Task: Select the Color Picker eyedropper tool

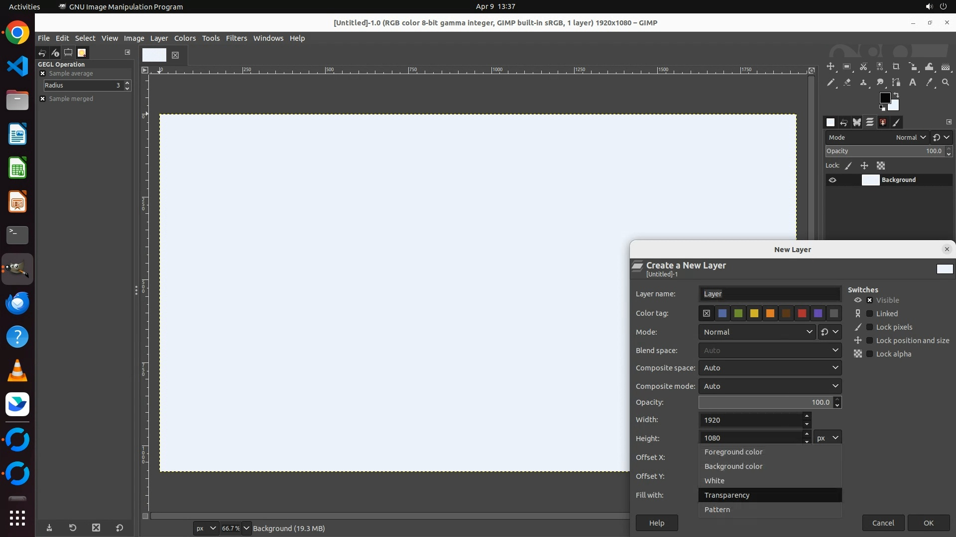Action: tap(929, 83)
